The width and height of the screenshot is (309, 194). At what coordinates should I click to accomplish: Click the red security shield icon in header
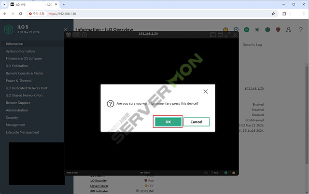pos(278,30)
